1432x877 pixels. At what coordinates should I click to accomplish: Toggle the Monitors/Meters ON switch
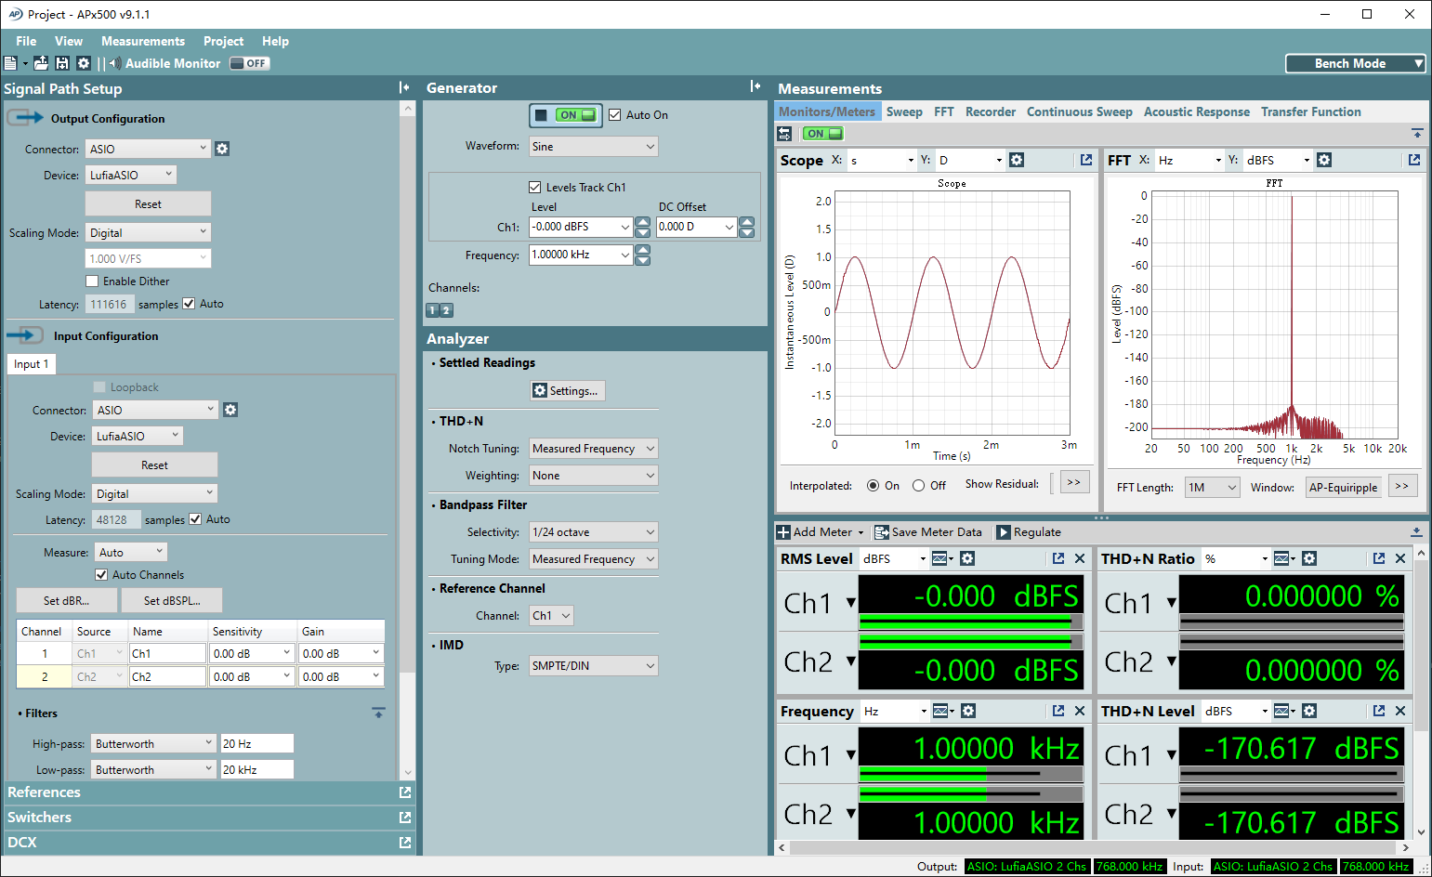[821, 134]
